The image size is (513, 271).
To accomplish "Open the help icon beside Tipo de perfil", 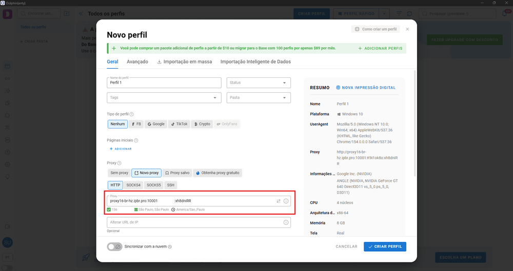I will click(x=131, y=114).
